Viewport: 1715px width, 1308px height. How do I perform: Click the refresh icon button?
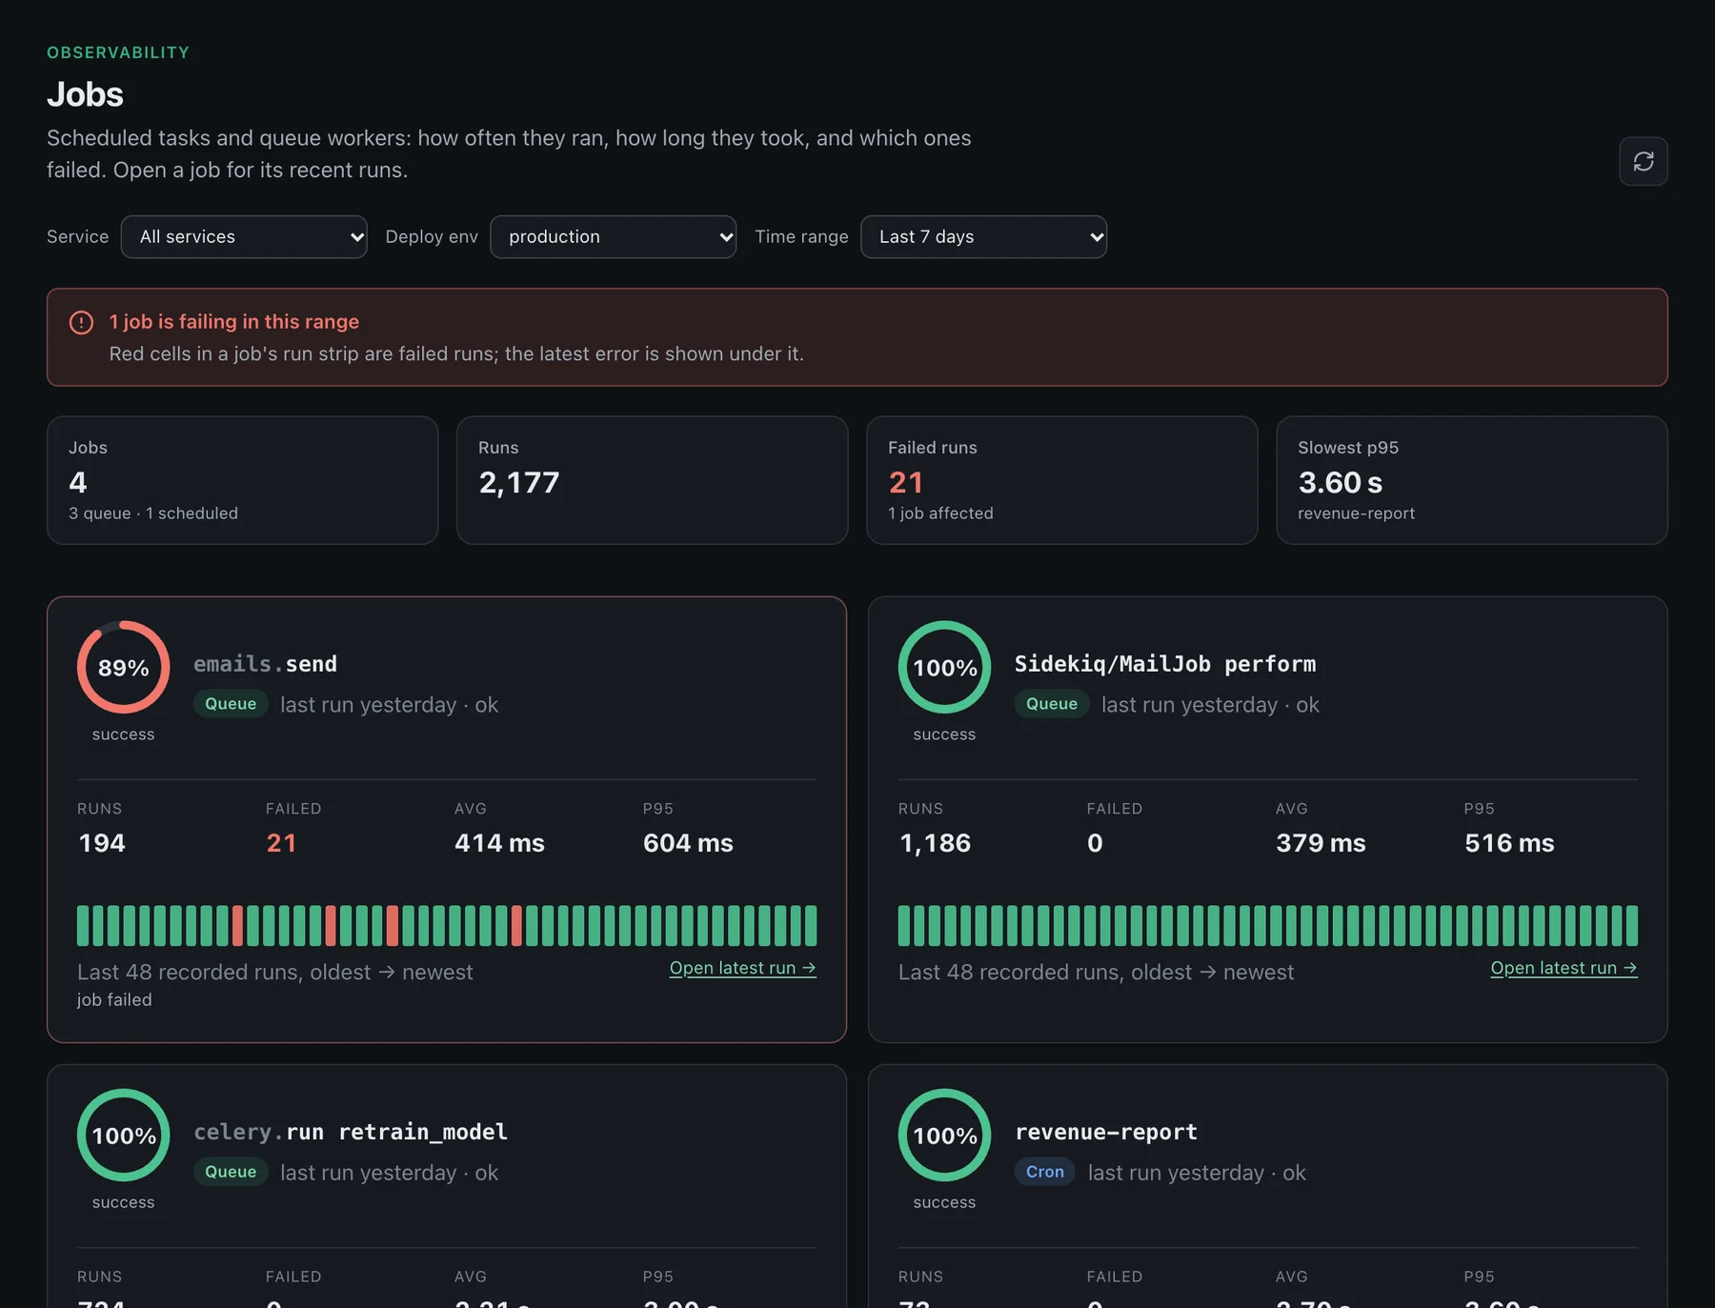(1643, 161)
